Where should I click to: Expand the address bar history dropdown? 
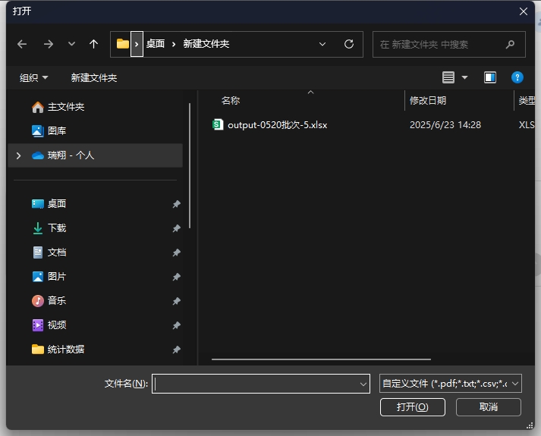click(322, 44)
